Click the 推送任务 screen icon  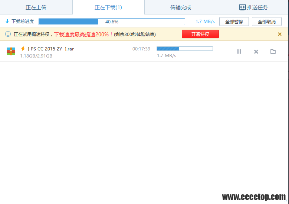pos(242,7)
